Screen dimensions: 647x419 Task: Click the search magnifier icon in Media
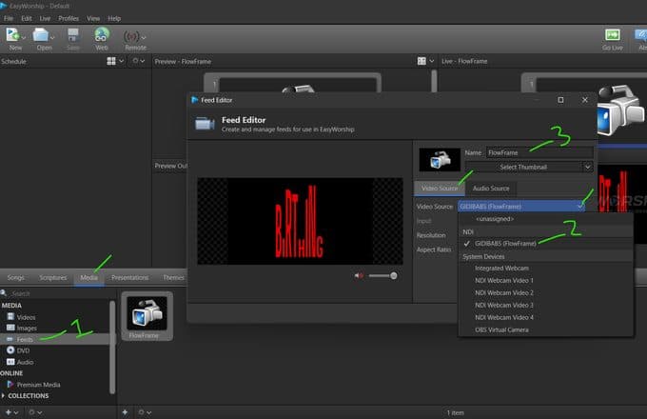[4, 293]
